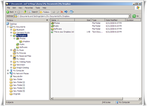Expand the Camtasia Studio folder node
This screenshot has height=106, width=147.
coord(11,33)
